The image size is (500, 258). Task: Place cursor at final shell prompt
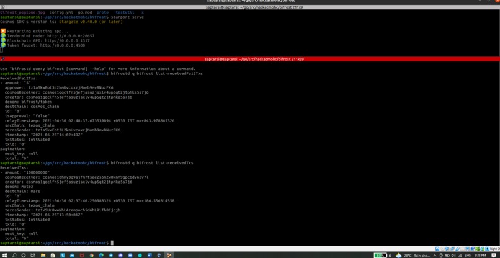click(x=112, y=243)
